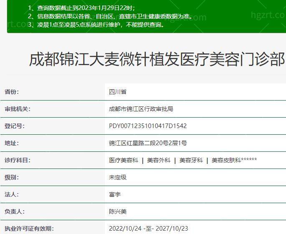The width and height of the screenshot is (286, 234).
Task: Click the 未定级 level value
Action: tap(118, 177)
